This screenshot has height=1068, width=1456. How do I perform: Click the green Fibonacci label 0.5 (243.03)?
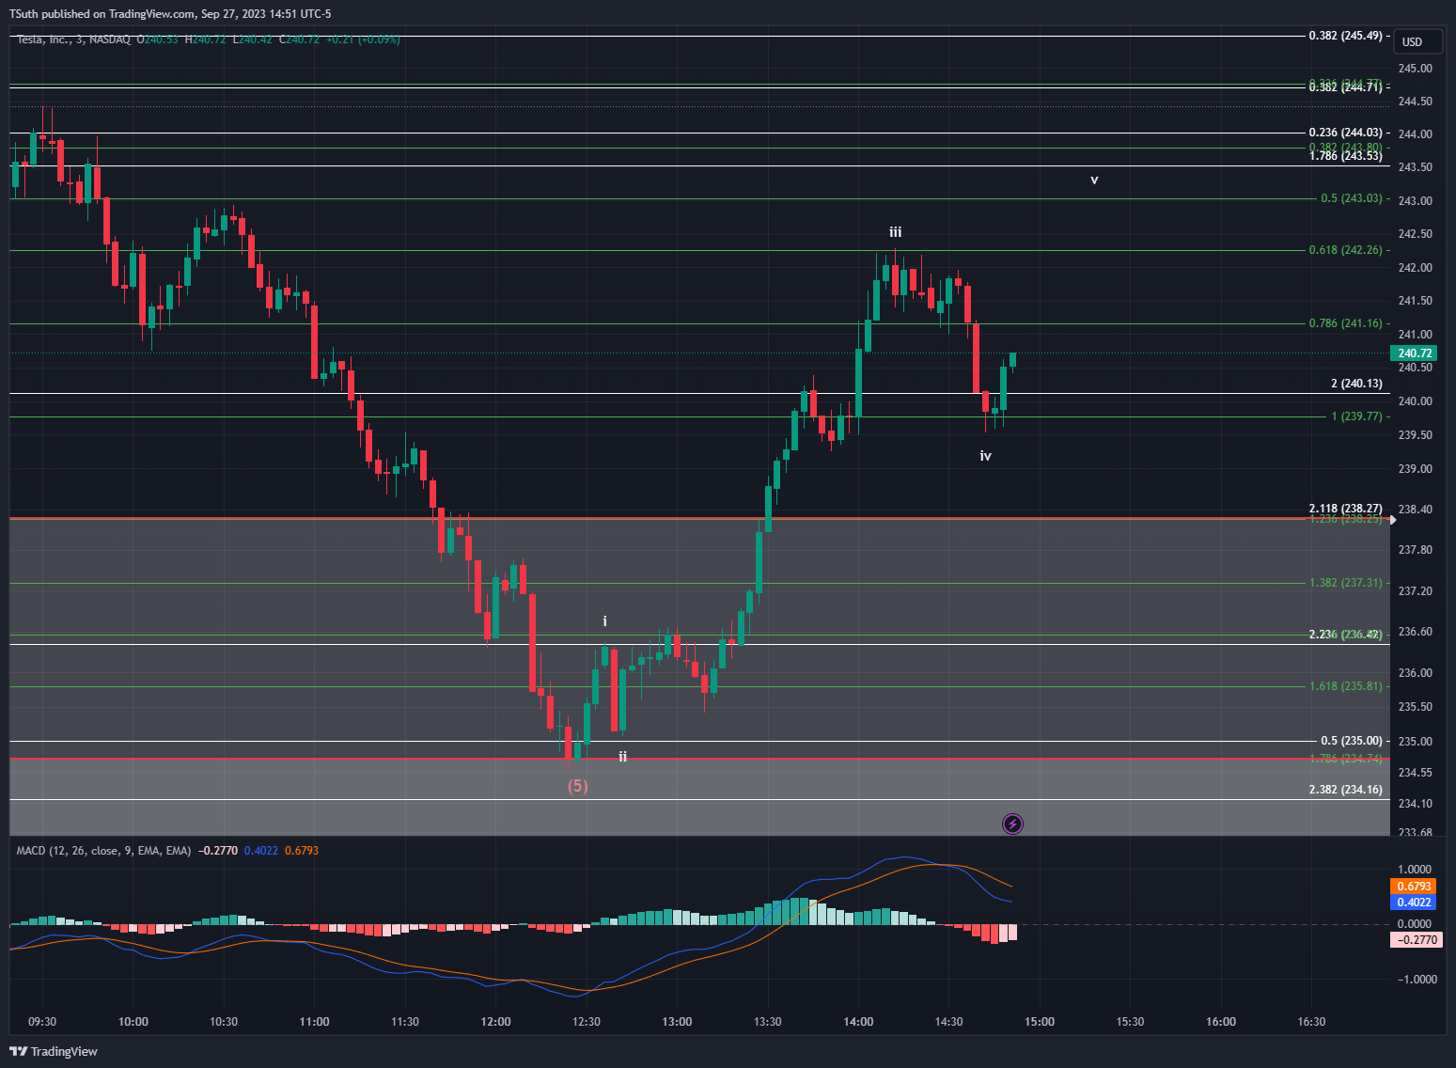[1352, 198]
